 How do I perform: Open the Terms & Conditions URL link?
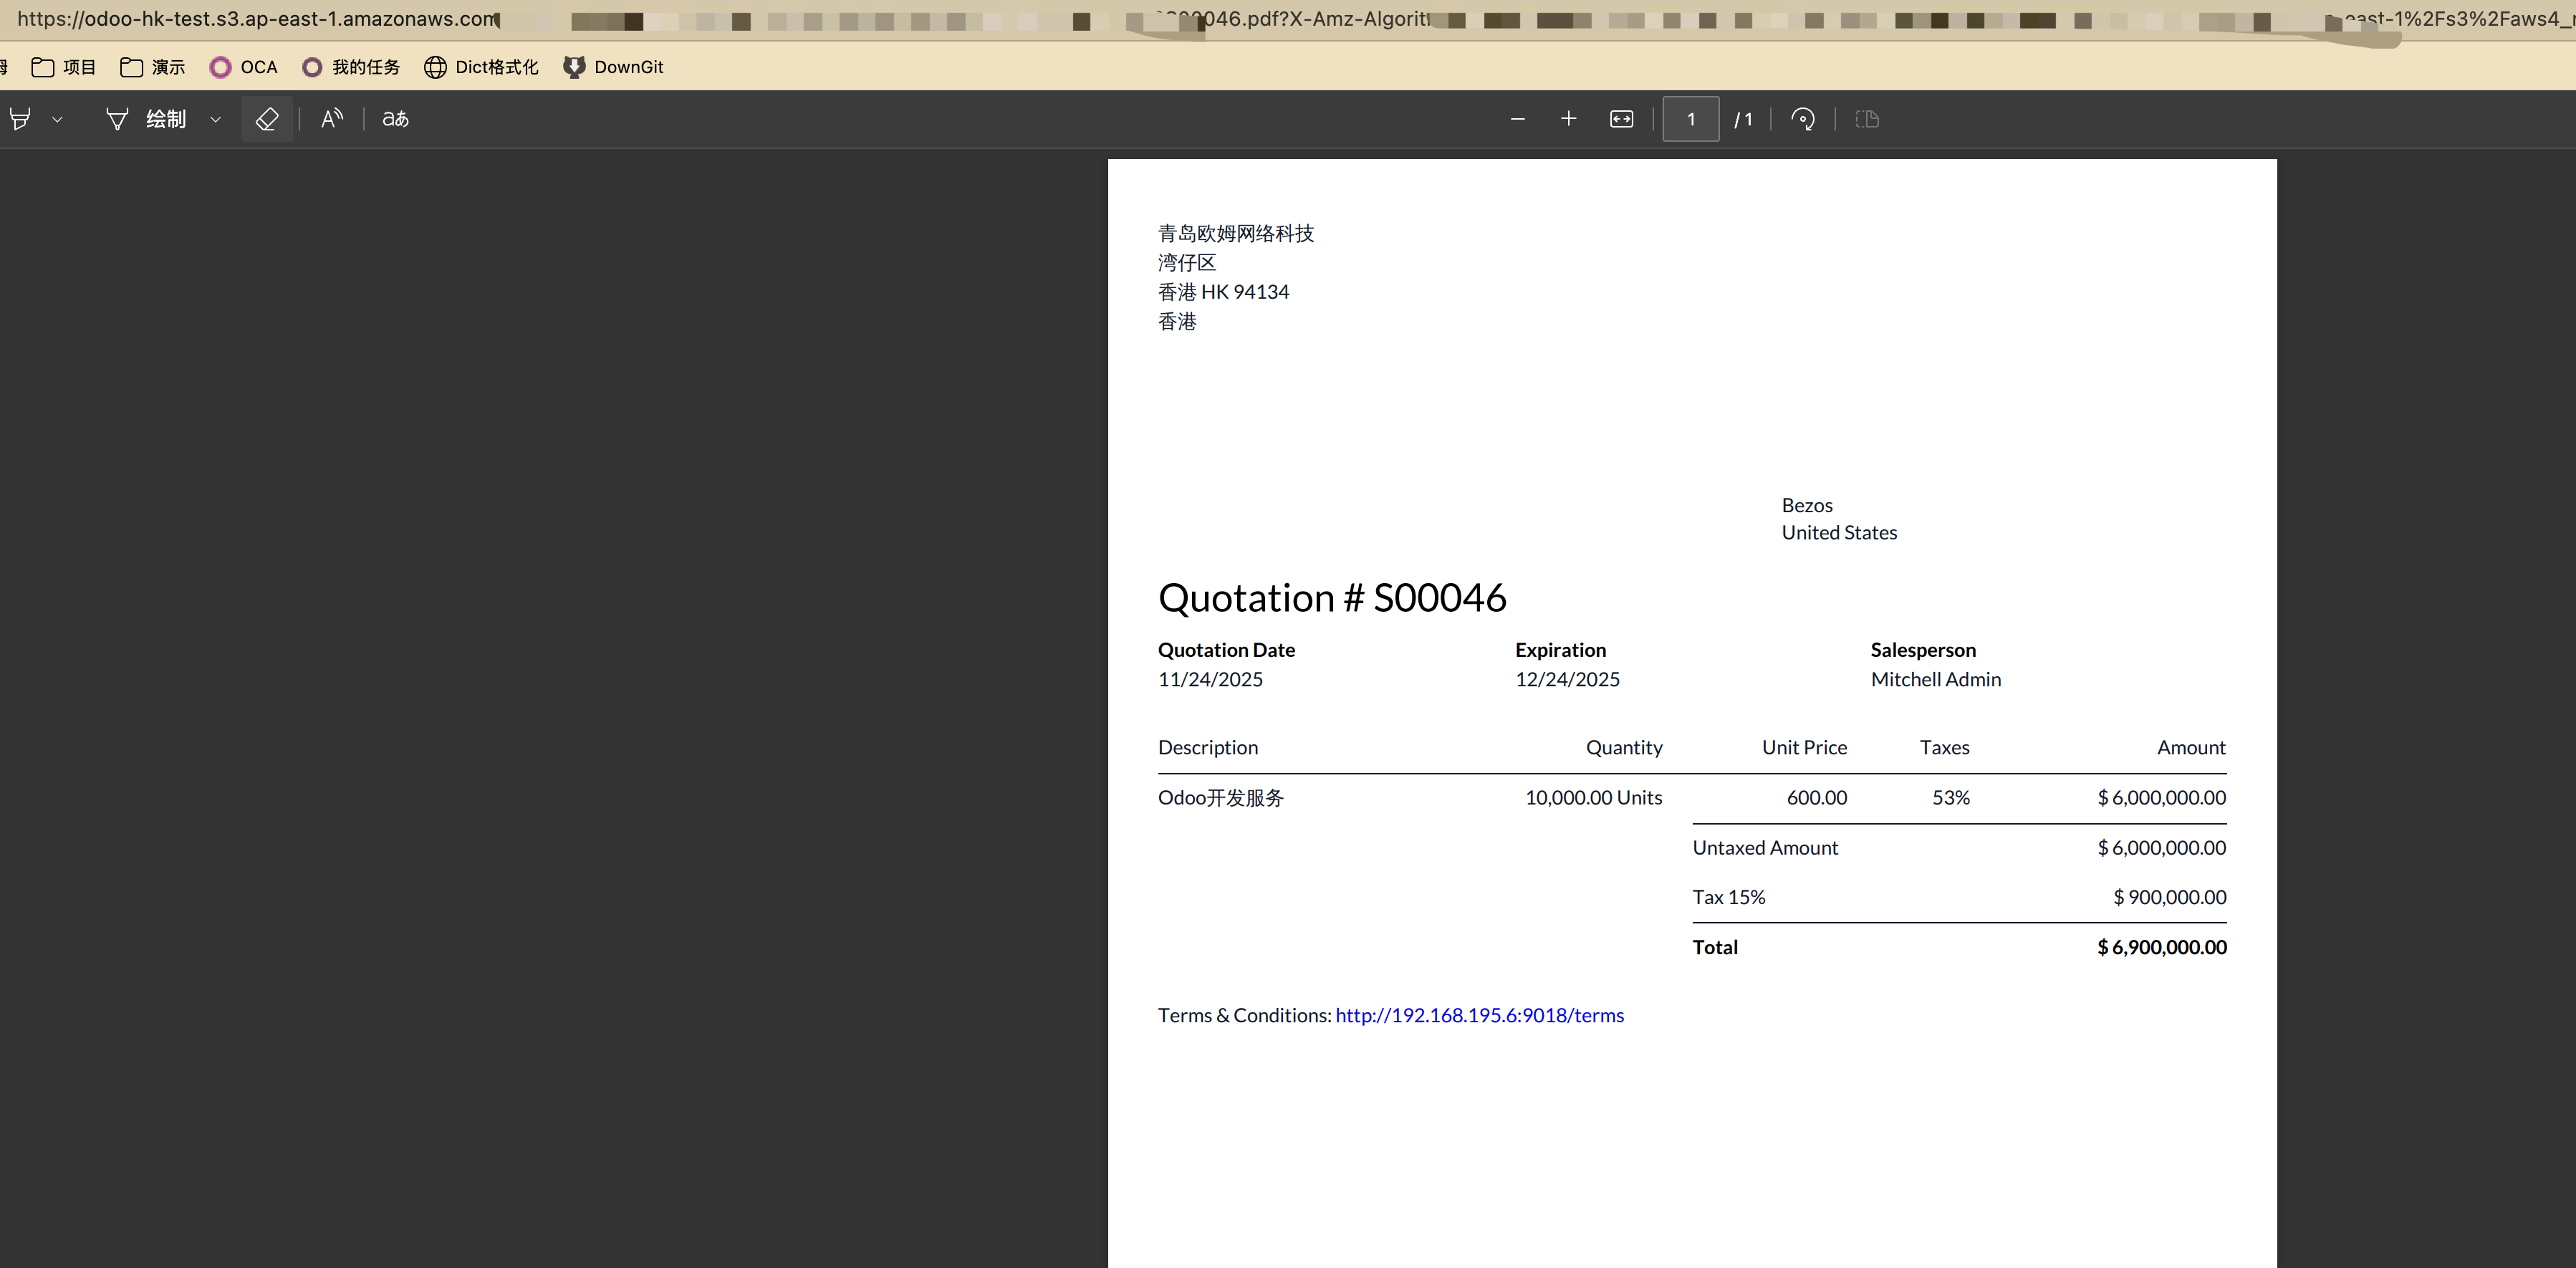pos(1479,1015)
